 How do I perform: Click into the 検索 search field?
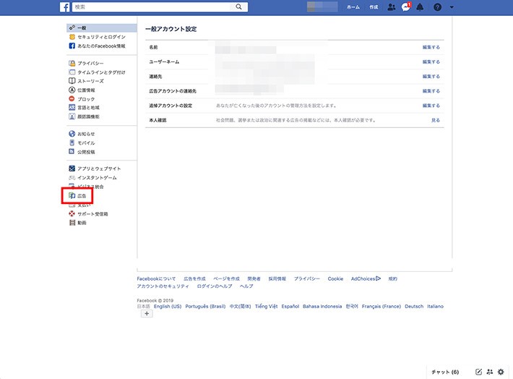pyautogui.click(x=159, y=7)
